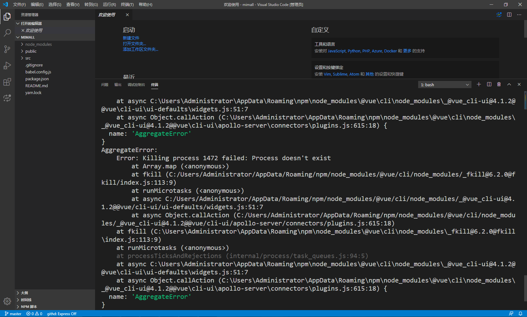Image resolution: width=527 pixels, height=317 pixels.
Task: Toggle githd: Express Off in status bar
Action: (x=62, y=314)
